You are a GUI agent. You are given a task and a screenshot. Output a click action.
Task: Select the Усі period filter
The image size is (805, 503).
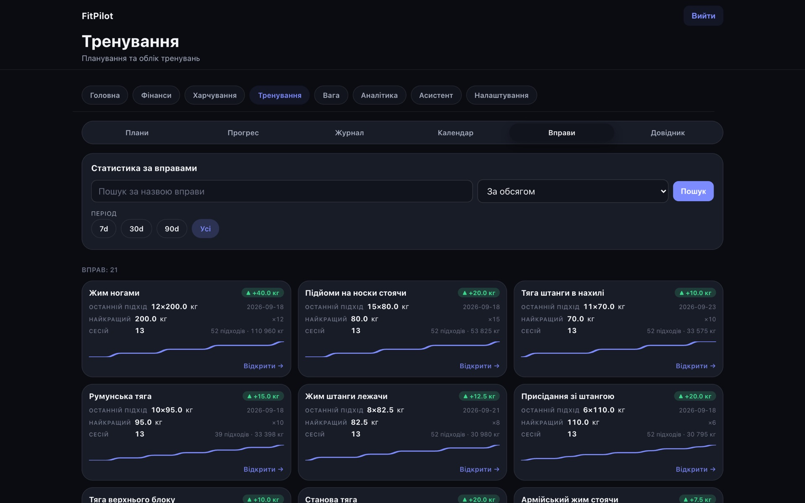[x=205, y=229]
